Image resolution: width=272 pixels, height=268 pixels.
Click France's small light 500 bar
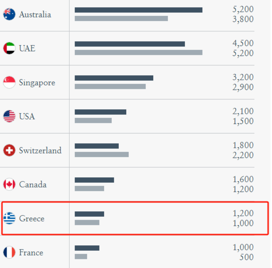coord(81,257)
